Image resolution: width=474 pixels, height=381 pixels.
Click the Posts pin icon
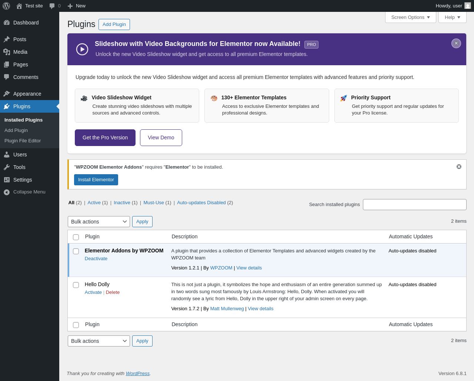coord(7,39)
